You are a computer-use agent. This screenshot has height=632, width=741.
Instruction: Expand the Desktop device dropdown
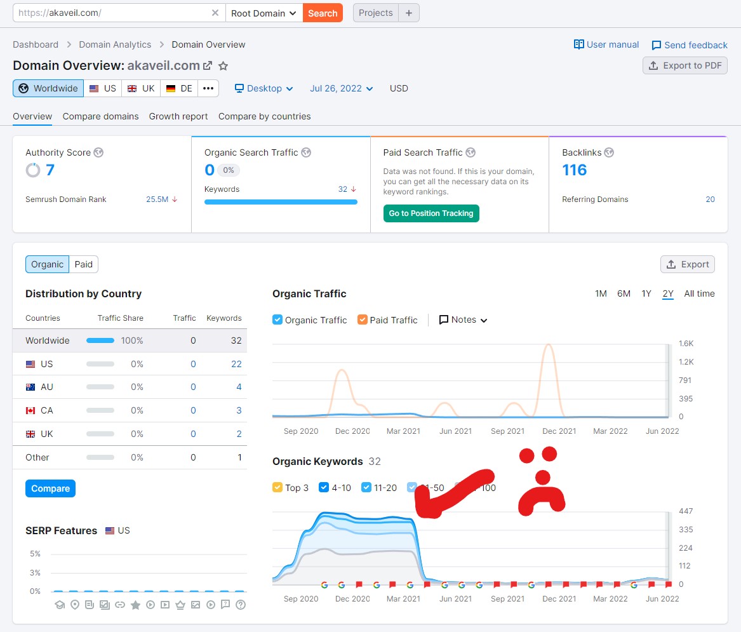264,88
